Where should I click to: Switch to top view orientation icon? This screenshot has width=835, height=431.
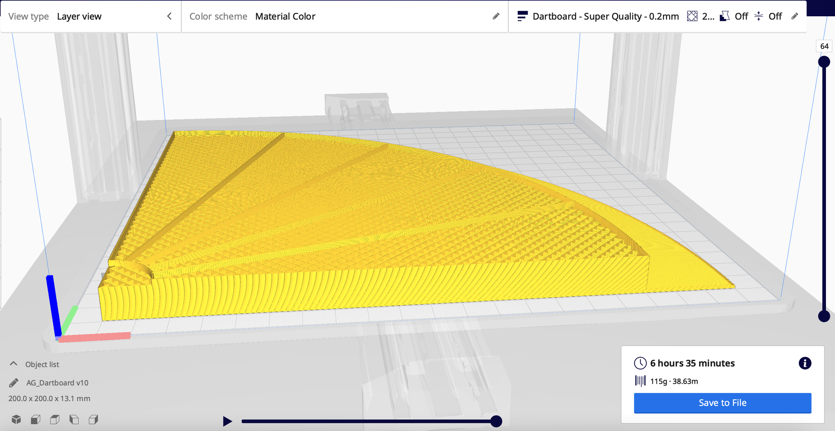(55, 420)
